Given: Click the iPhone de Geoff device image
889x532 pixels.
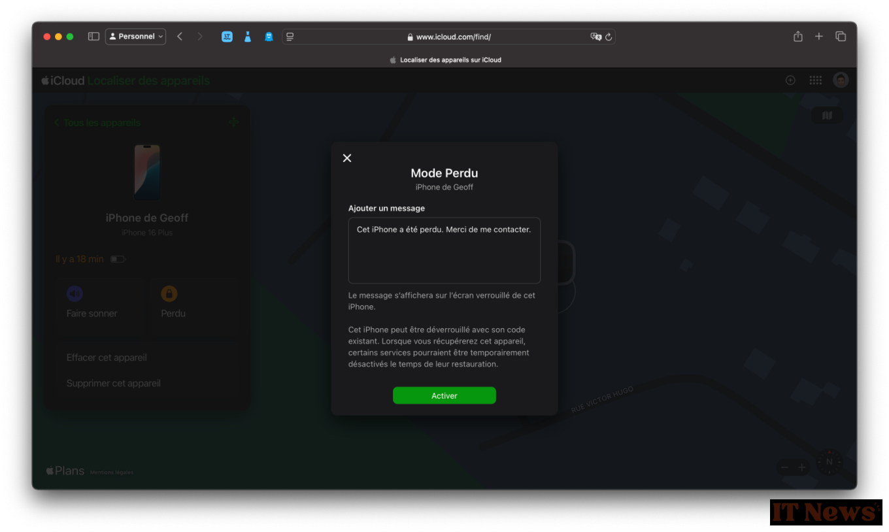Looking at the screenshot, I should click(147, 173).
